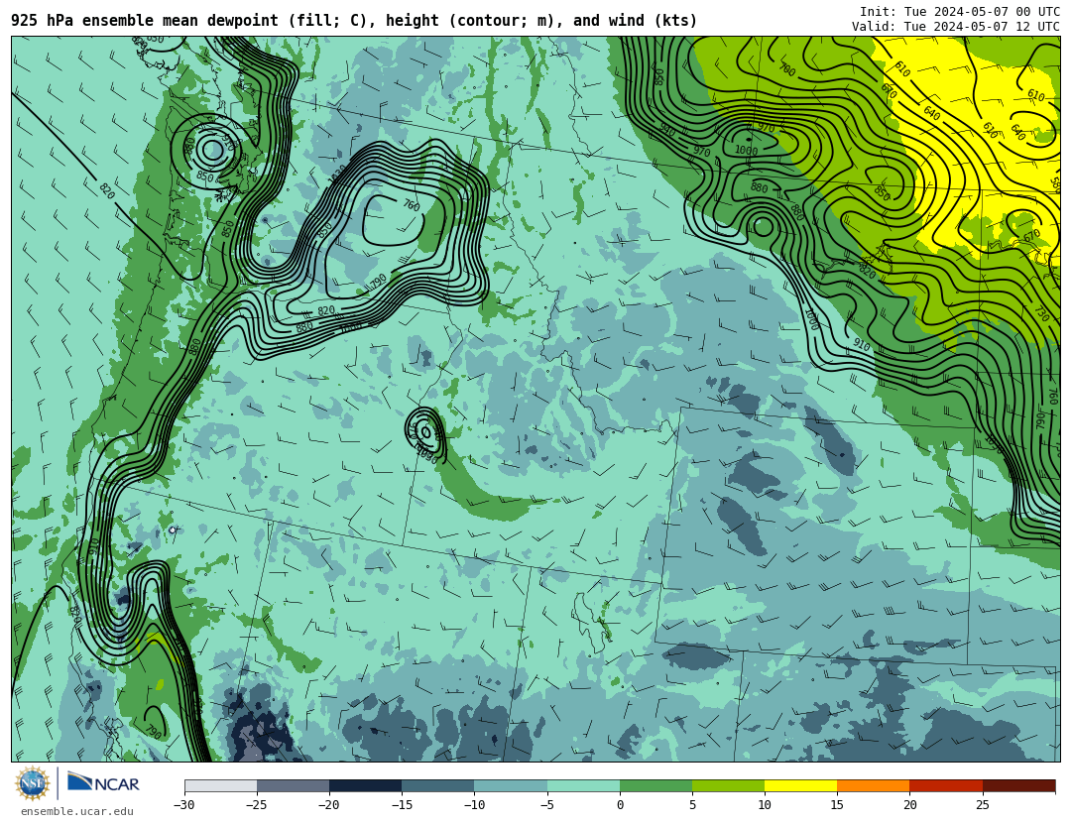Image resolution: width=1071 pixels, height=824 pixels.
Task: Pick the dark brown above-25 colorbar swatch
Action: coord(1018,785)
